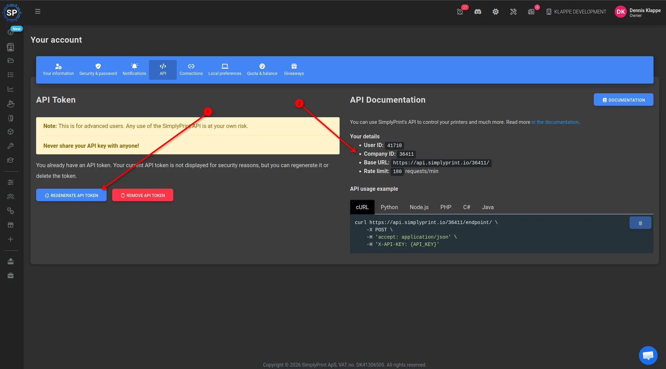Select the API tab
The height and width of the screenshot is (369, 666).
pos(163,70)
